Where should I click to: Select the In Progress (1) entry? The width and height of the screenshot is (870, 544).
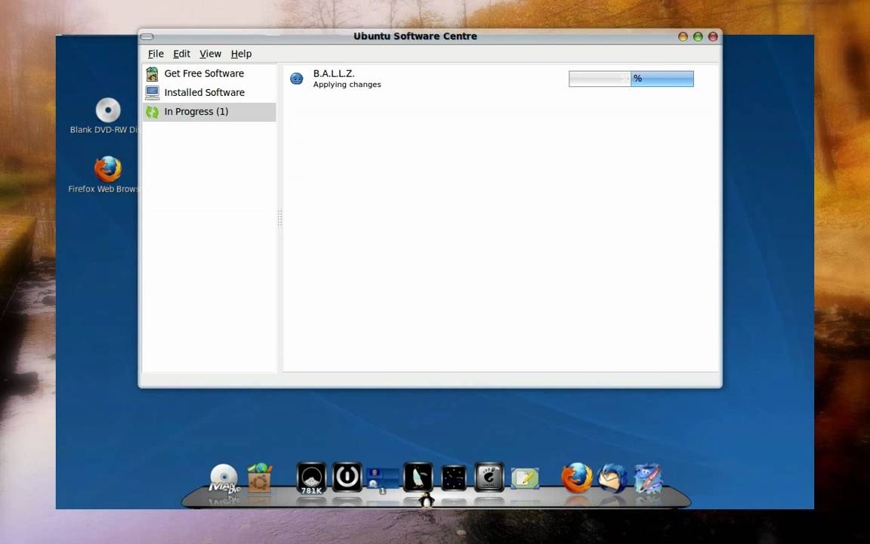(x=209, y=112)
